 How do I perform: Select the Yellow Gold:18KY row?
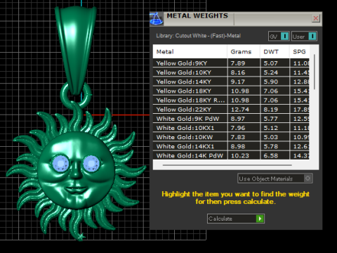[x=231, y=91]
